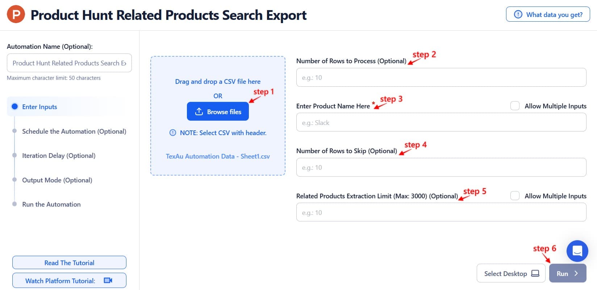Click the info icon beside CSV header note
Viewport: 597px width, 290px height.
[x=173, y=133]
